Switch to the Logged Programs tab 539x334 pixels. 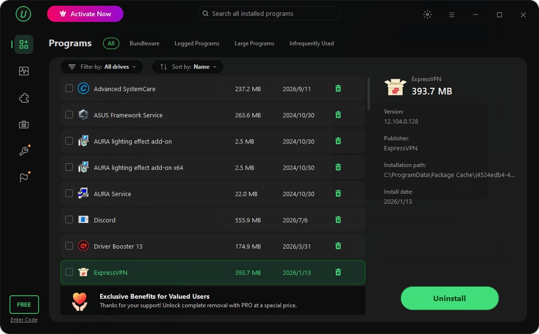click(197, 43)
